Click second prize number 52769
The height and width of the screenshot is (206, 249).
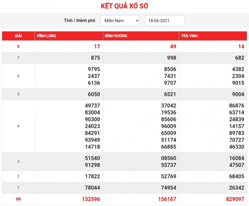click(168, 176)
